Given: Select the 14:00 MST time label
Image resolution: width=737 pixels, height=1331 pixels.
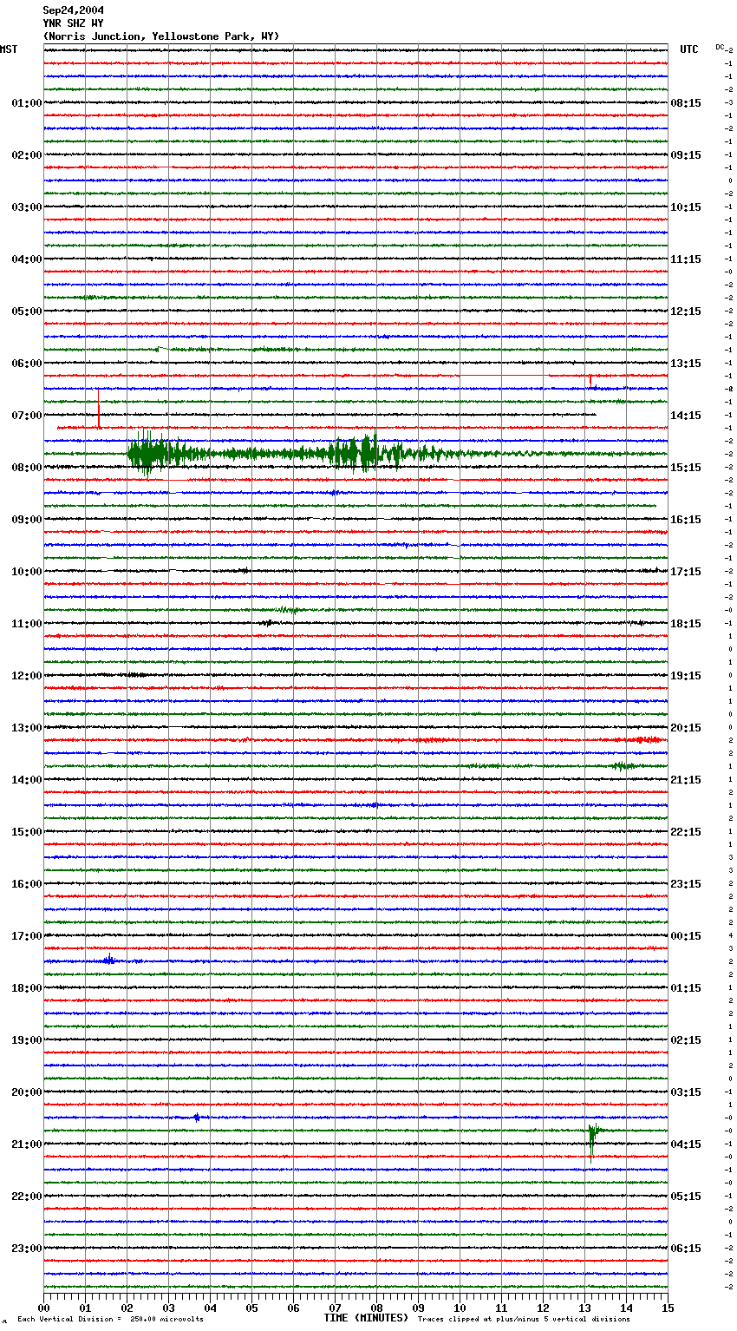Looking at the screenshot, I should tap(27, 780).
